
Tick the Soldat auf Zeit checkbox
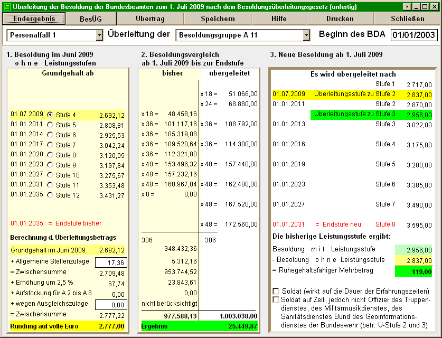[276, 299]
